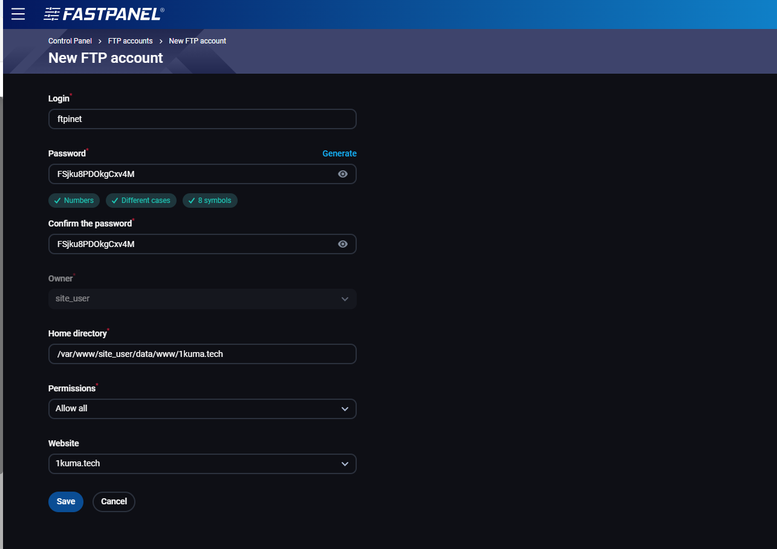The image size is (777, 549).
Task: Open the Website dropdown
Action: [203, 464]
